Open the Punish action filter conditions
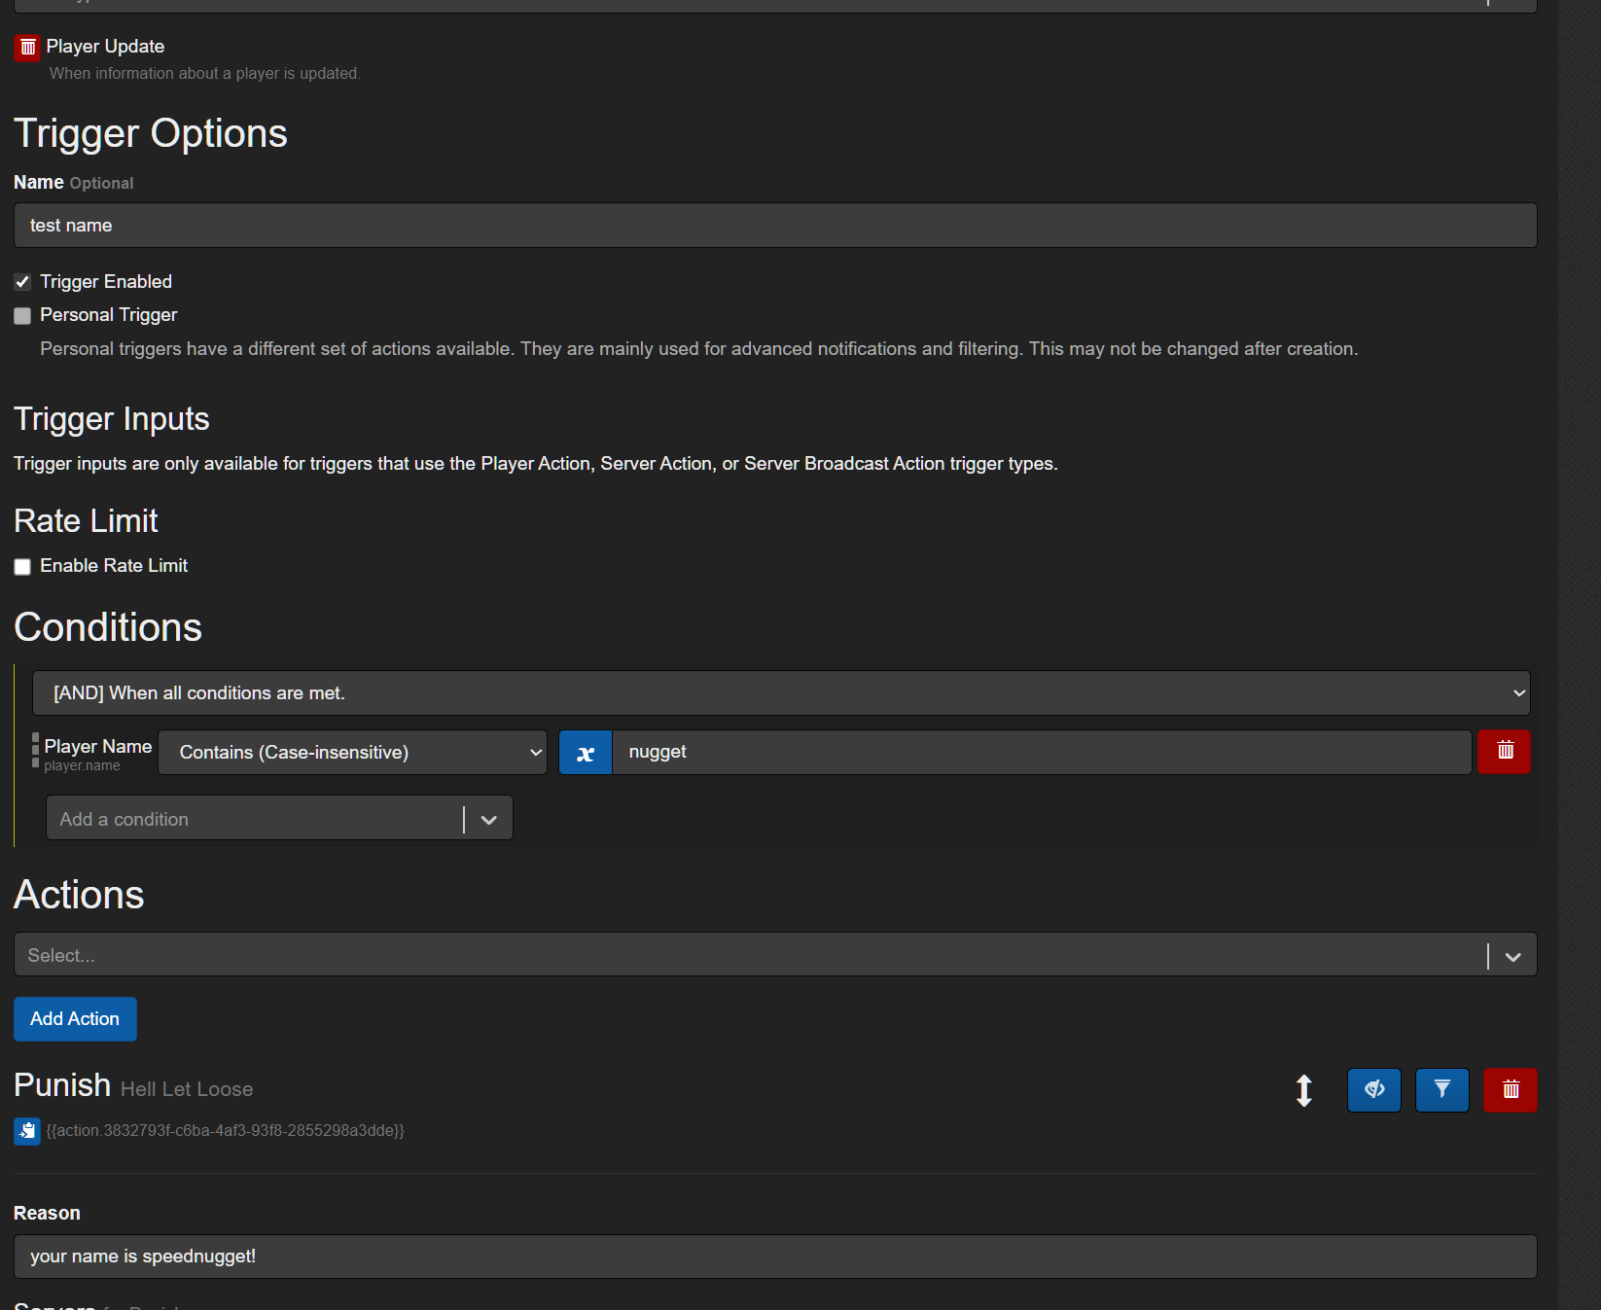The height and width of the screenshot is (1310, 1601). coord(1441,1090)
